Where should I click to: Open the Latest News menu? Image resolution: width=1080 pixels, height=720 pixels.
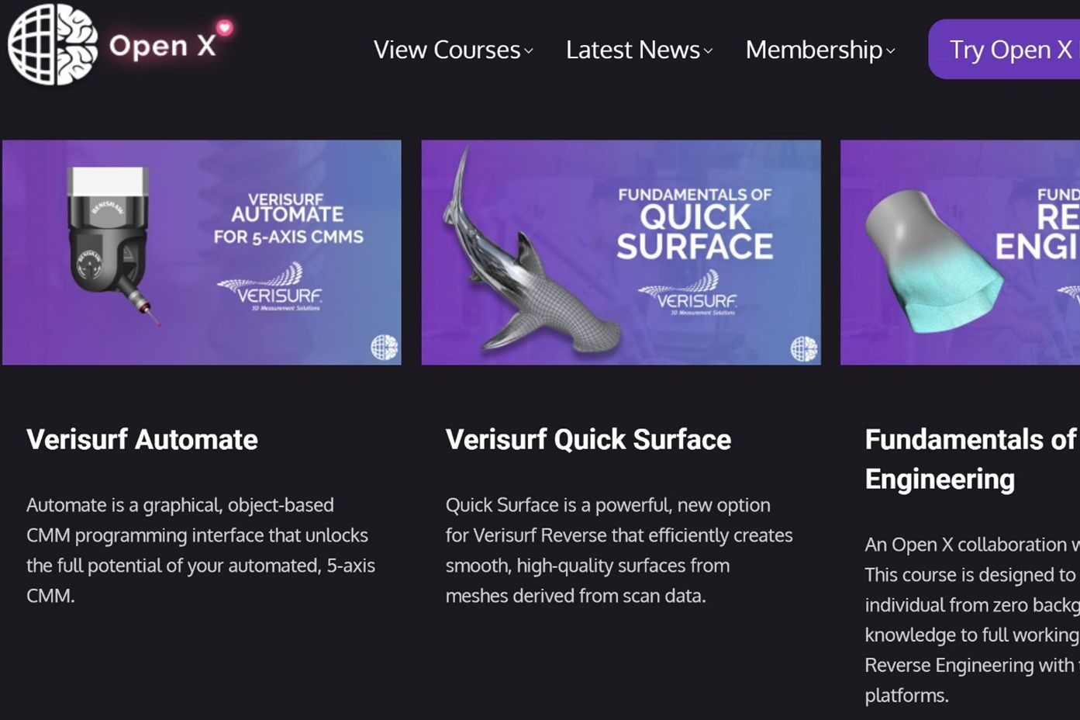(x=633, y=50)
